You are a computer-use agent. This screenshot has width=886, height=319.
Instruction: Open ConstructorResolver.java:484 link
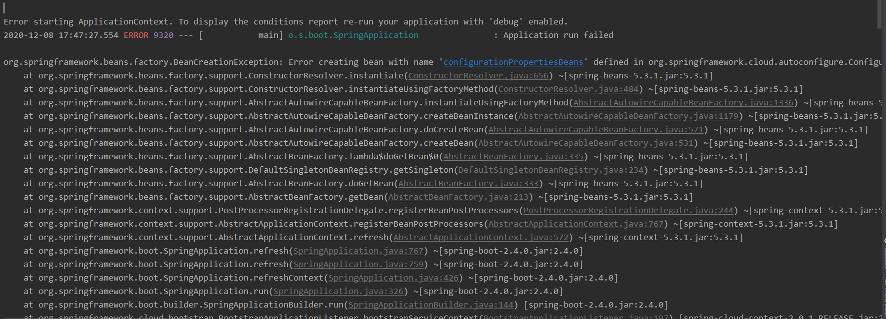[x=568, y=89]
